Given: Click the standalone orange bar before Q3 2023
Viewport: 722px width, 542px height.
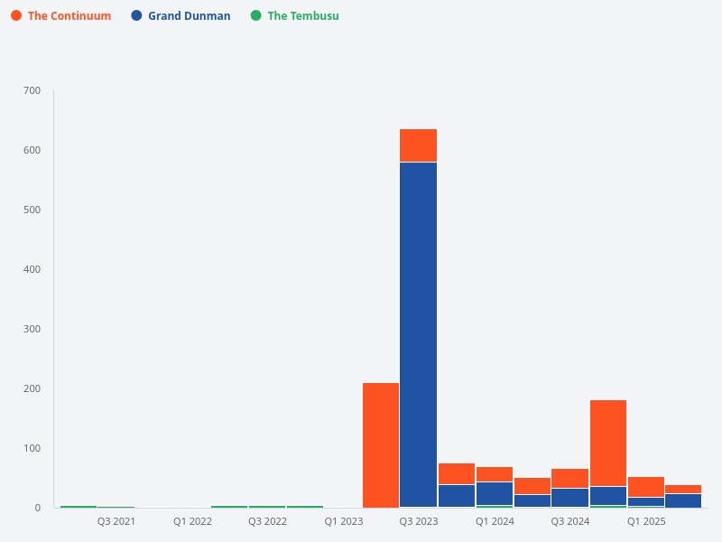Looking at the screenshot, I should point(379,443).
